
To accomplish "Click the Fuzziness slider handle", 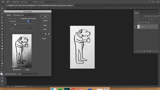I will [x=15, y=24].
